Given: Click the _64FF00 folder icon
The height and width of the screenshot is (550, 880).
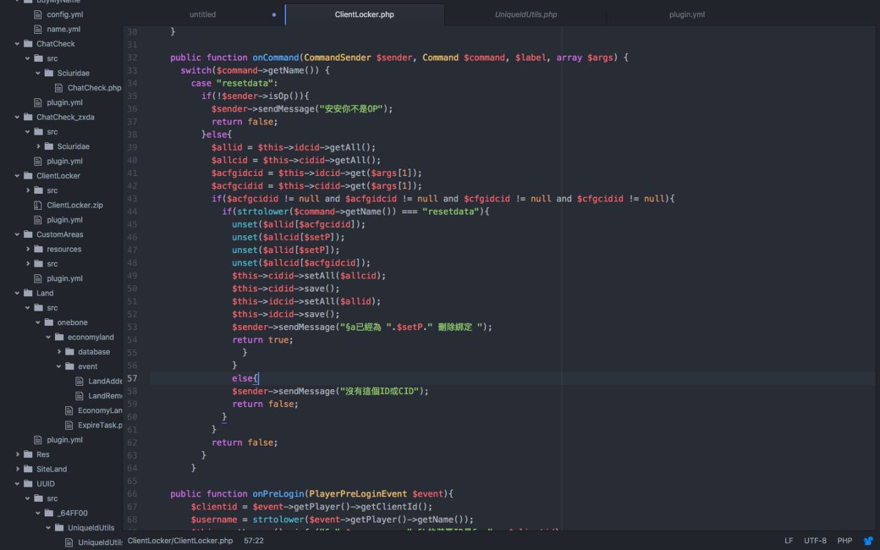Looking at the screenshot, I should 49,513.
